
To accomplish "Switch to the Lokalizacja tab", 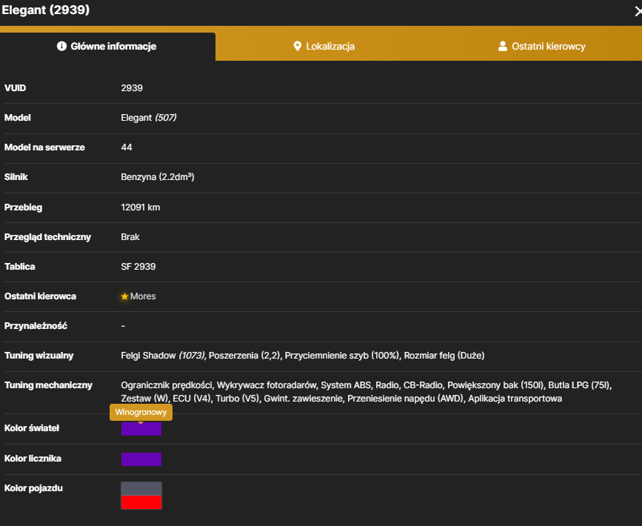I will tap(324, 46).
